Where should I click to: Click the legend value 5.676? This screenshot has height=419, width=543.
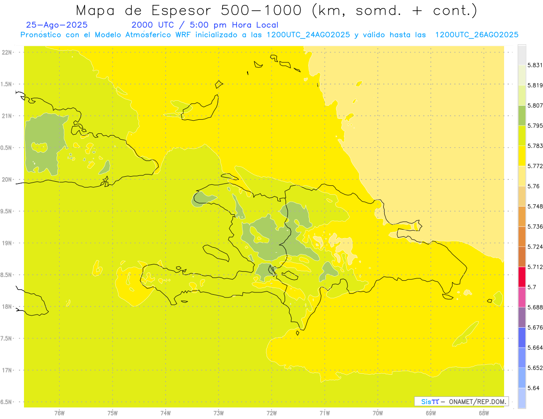point(535,327)
